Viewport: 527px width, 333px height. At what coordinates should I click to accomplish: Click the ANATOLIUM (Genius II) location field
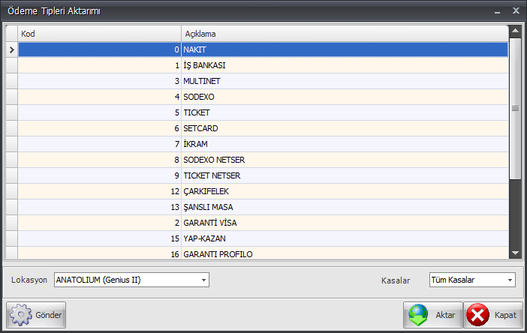tap(132, 280)
